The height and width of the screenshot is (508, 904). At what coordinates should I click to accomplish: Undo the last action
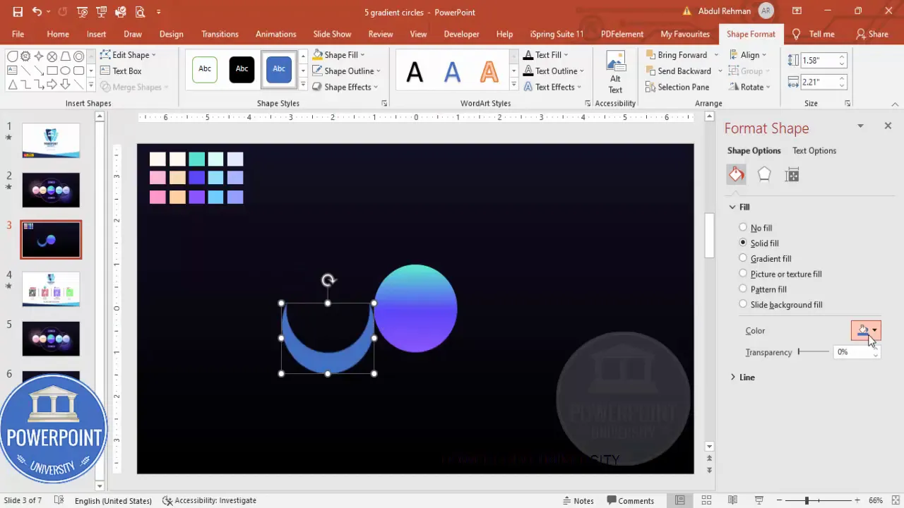pos(37,12)
